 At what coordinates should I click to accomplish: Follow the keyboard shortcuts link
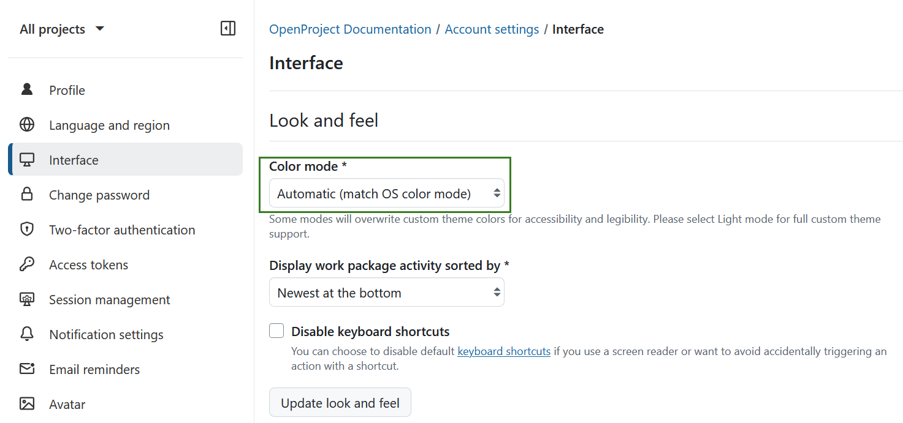tap(503, 351)
